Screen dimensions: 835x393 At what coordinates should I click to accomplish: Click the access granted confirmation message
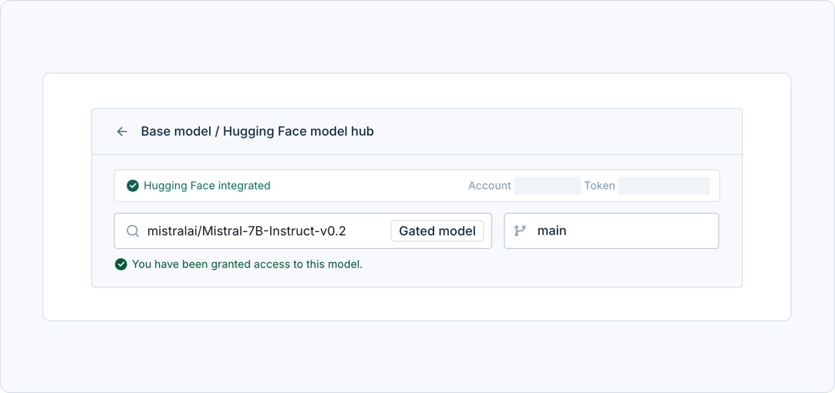click(x=247, y=264)
